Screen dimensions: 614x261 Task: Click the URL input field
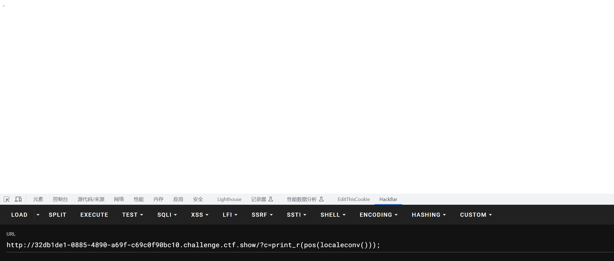pos(300,245)
